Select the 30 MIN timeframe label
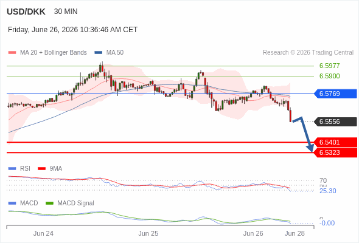This screenshot has height=243, width=359. [x=66, y=12]
